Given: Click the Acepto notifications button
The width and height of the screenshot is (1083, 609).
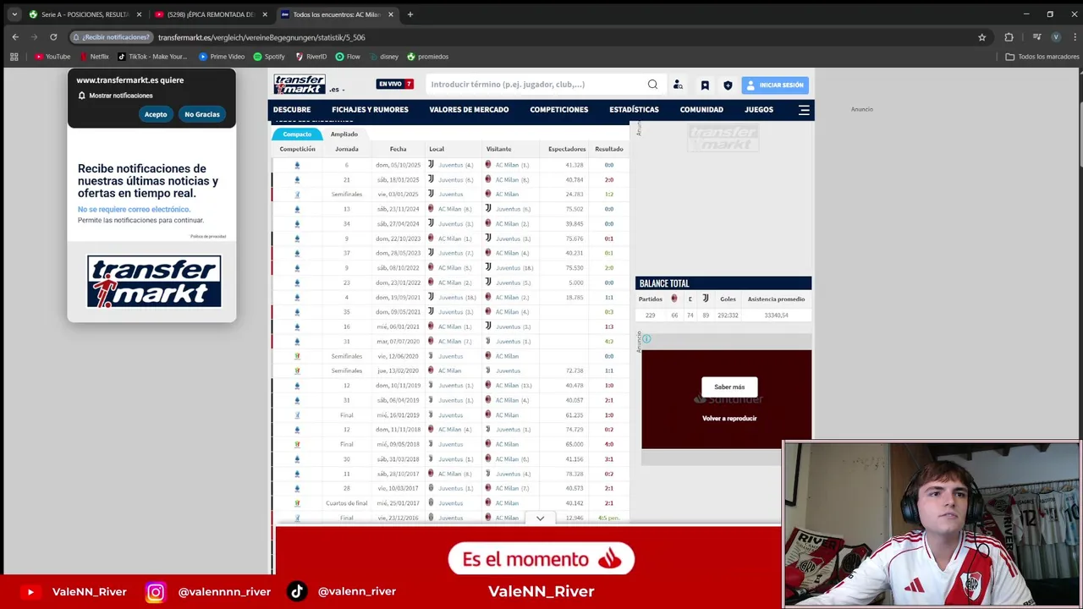Looking at the screenshot, I should [156, 114].
